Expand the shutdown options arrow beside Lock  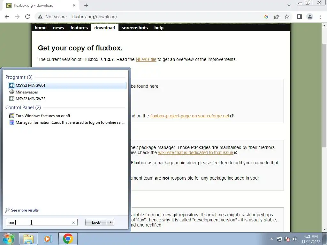tap(110, 222)
